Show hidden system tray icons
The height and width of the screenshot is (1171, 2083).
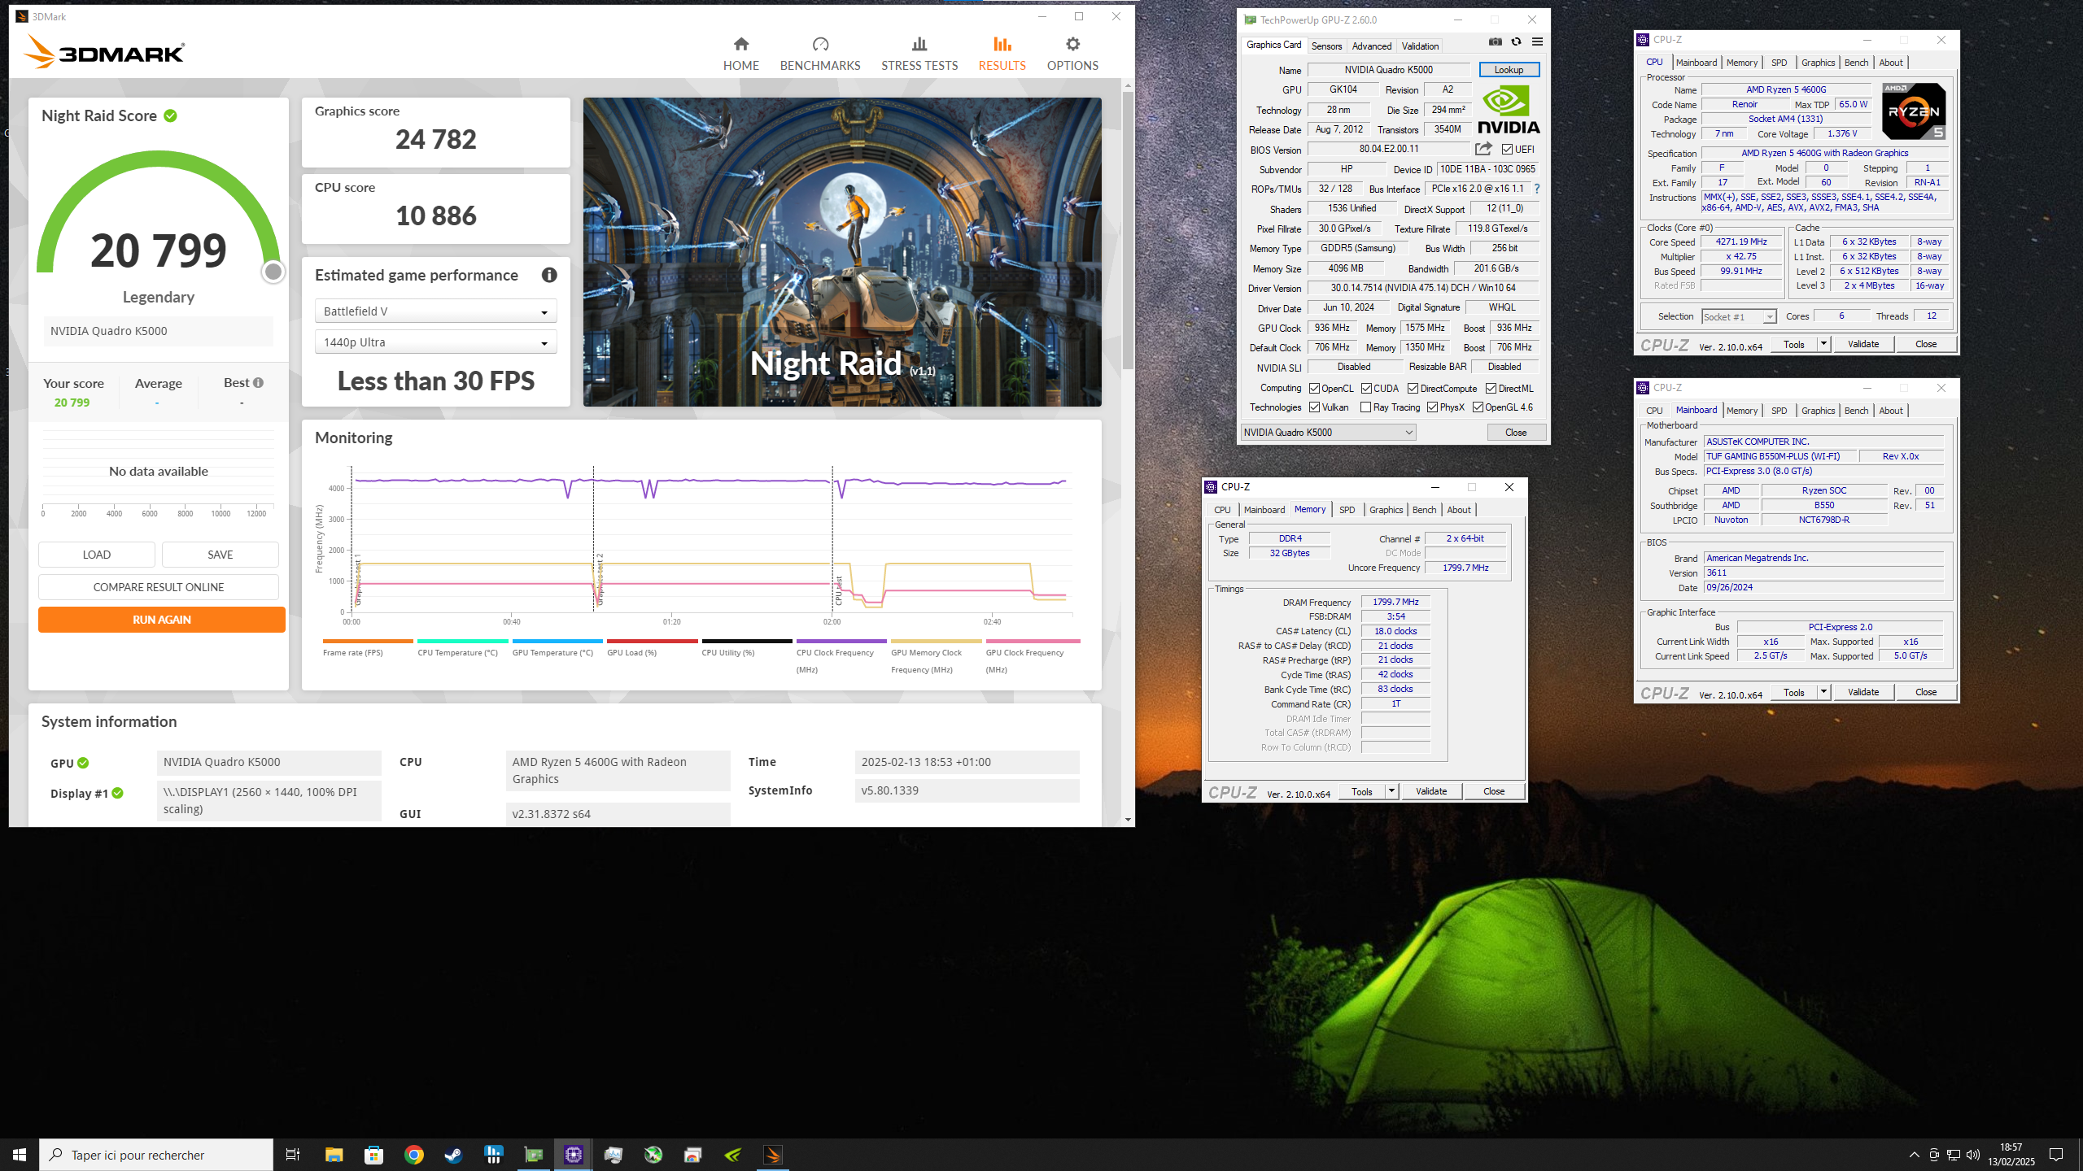coord(1914,1155)
